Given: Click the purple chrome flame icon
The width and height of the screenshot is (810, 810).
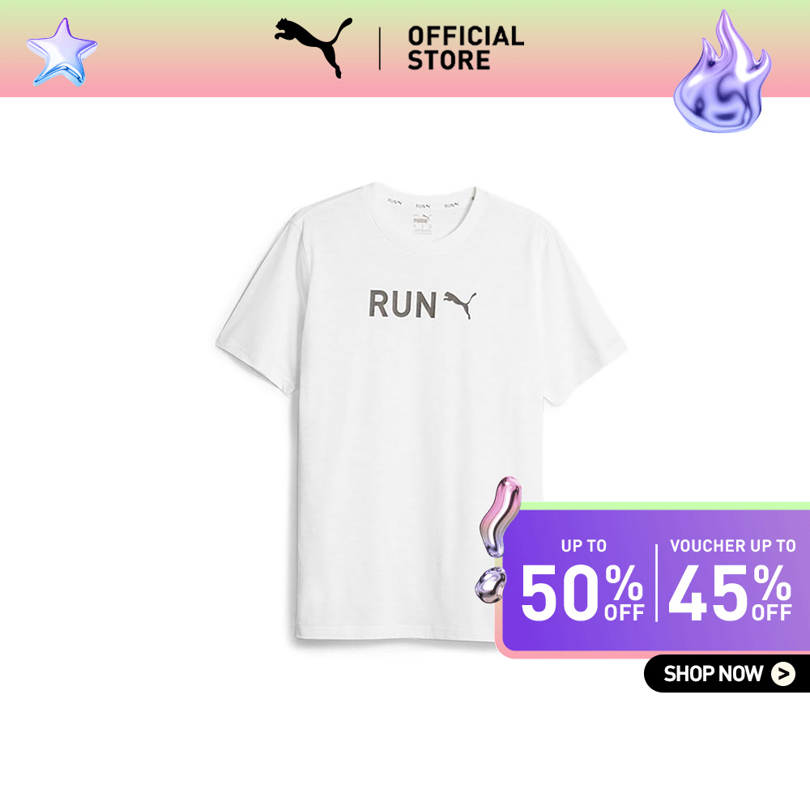Looking at the screenshot, I should pos(723,71).
